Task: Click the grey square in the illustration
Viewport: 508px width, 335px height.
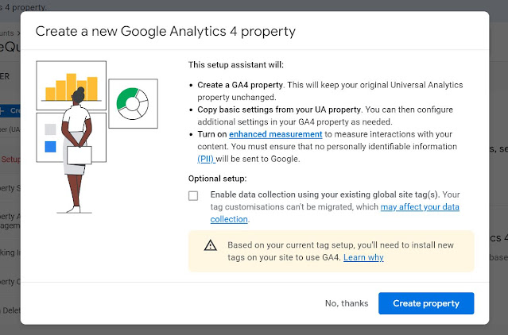Action: [50, 129]
